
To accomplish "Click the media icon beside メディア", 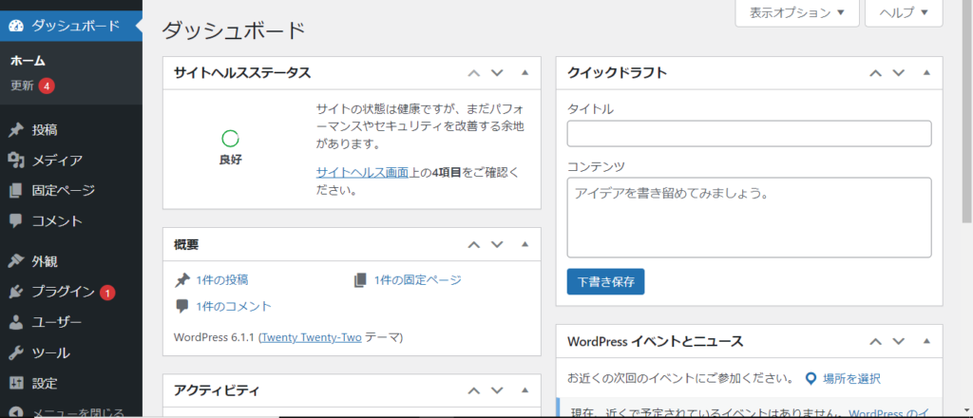I will click(x=15, y=161).
